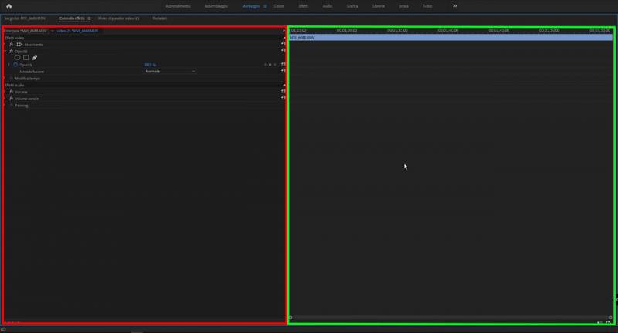Reset the Volume audio effect

[x=284, y=91]
